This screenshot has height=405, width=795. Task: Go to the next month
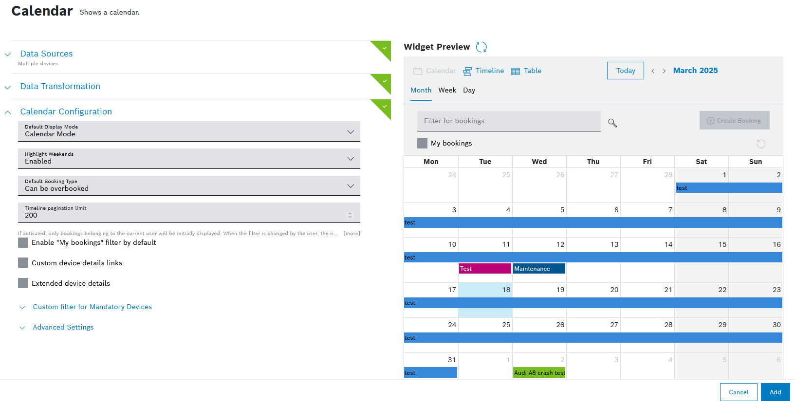click(664, 71)
